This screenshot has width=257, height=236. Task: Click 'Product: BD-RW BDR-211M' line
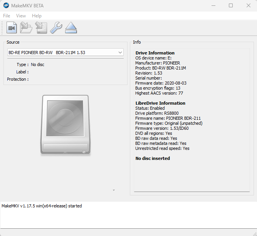(160, 68)
